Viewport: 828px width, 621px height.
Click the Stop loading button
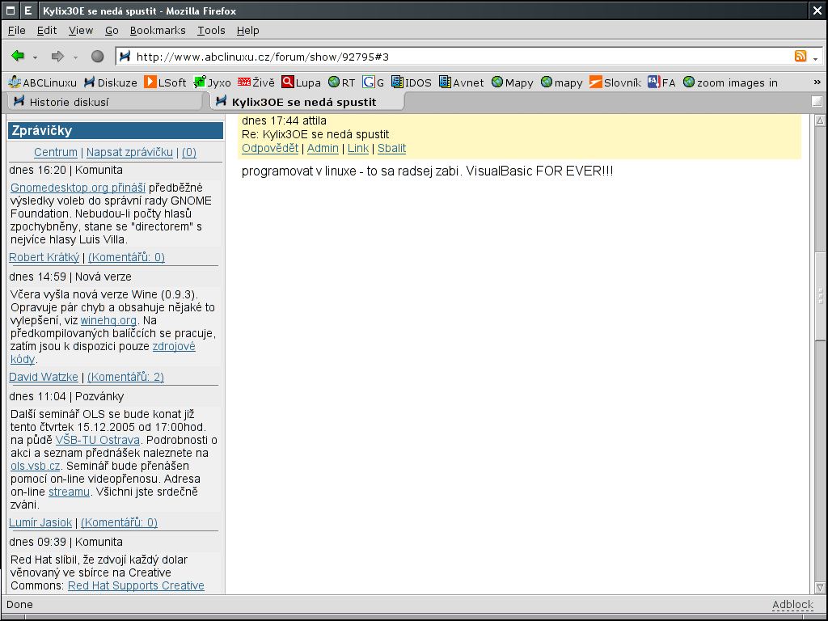[97, 56]
